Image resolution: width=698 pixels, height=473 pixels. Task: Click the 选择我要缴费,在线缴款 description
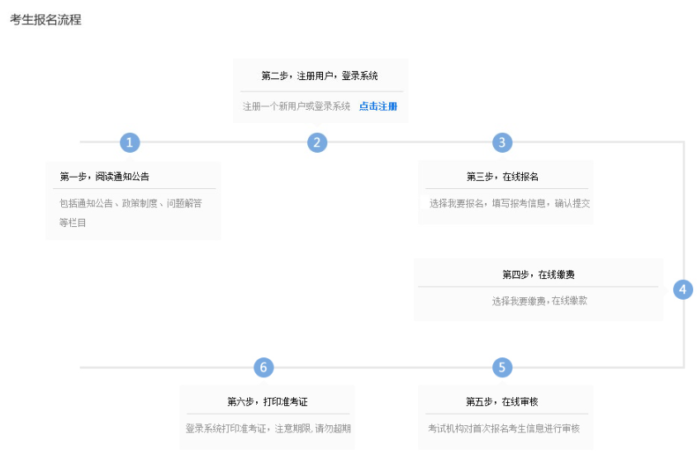(x=539, y=301)
